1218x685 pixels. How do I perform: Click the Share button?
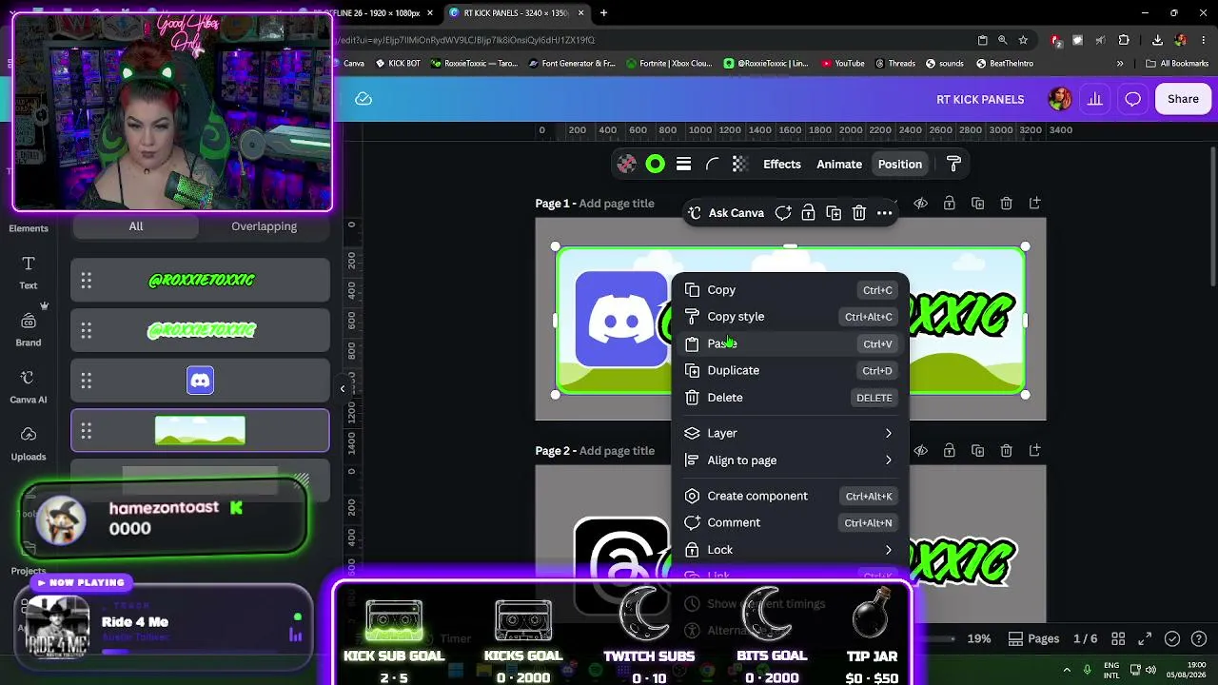tap(1183, 99)
